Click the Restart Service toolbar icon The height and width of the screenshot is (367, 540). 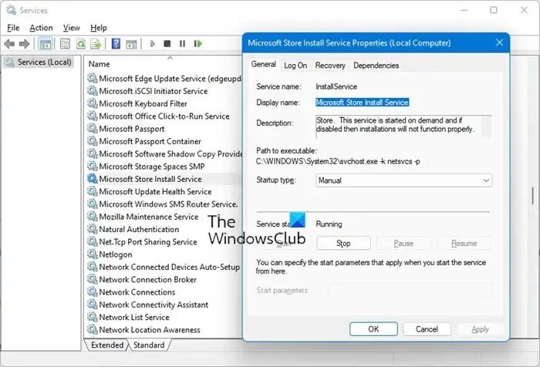[x=198, y=44]
